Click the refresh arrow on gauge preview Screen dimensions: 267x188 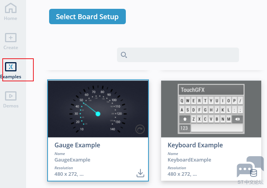coord(140,129)
